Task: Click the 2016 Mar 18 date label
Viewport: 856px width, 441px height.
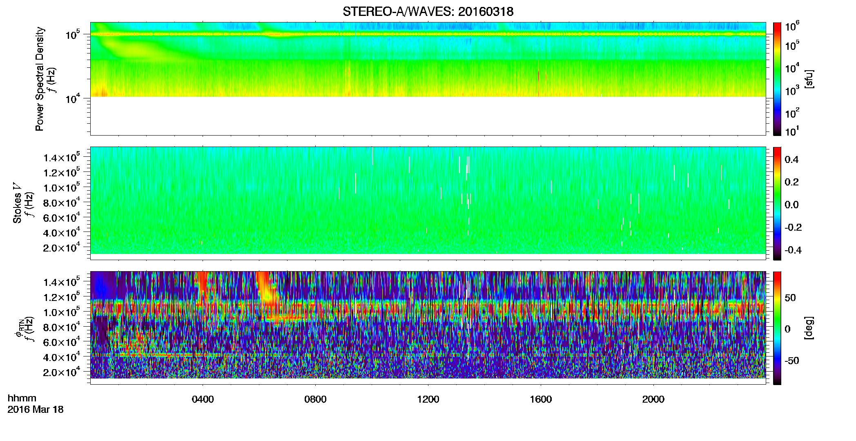Action: point(36,410)
